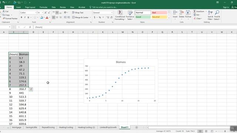Toggle Underline formatting
The image size is (237, 133).
(28, 17)
